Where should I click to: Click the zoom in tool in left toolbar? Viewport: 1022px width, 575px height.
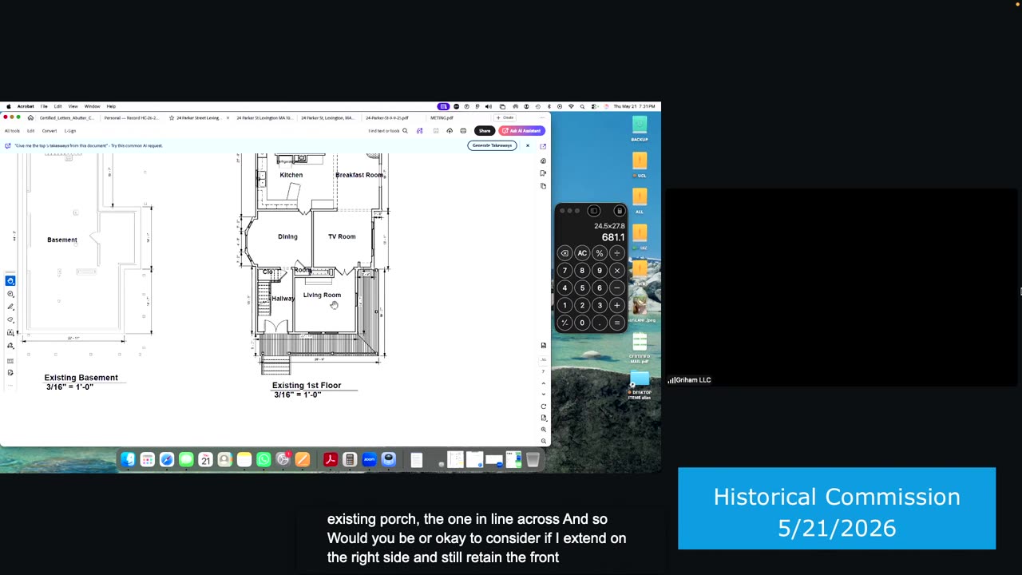click(x=10, y=294)
